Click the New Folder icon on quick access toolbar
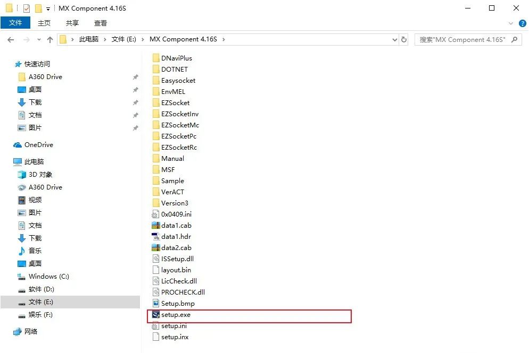This screenshot has height=353, width=529. tap(38, 8)
